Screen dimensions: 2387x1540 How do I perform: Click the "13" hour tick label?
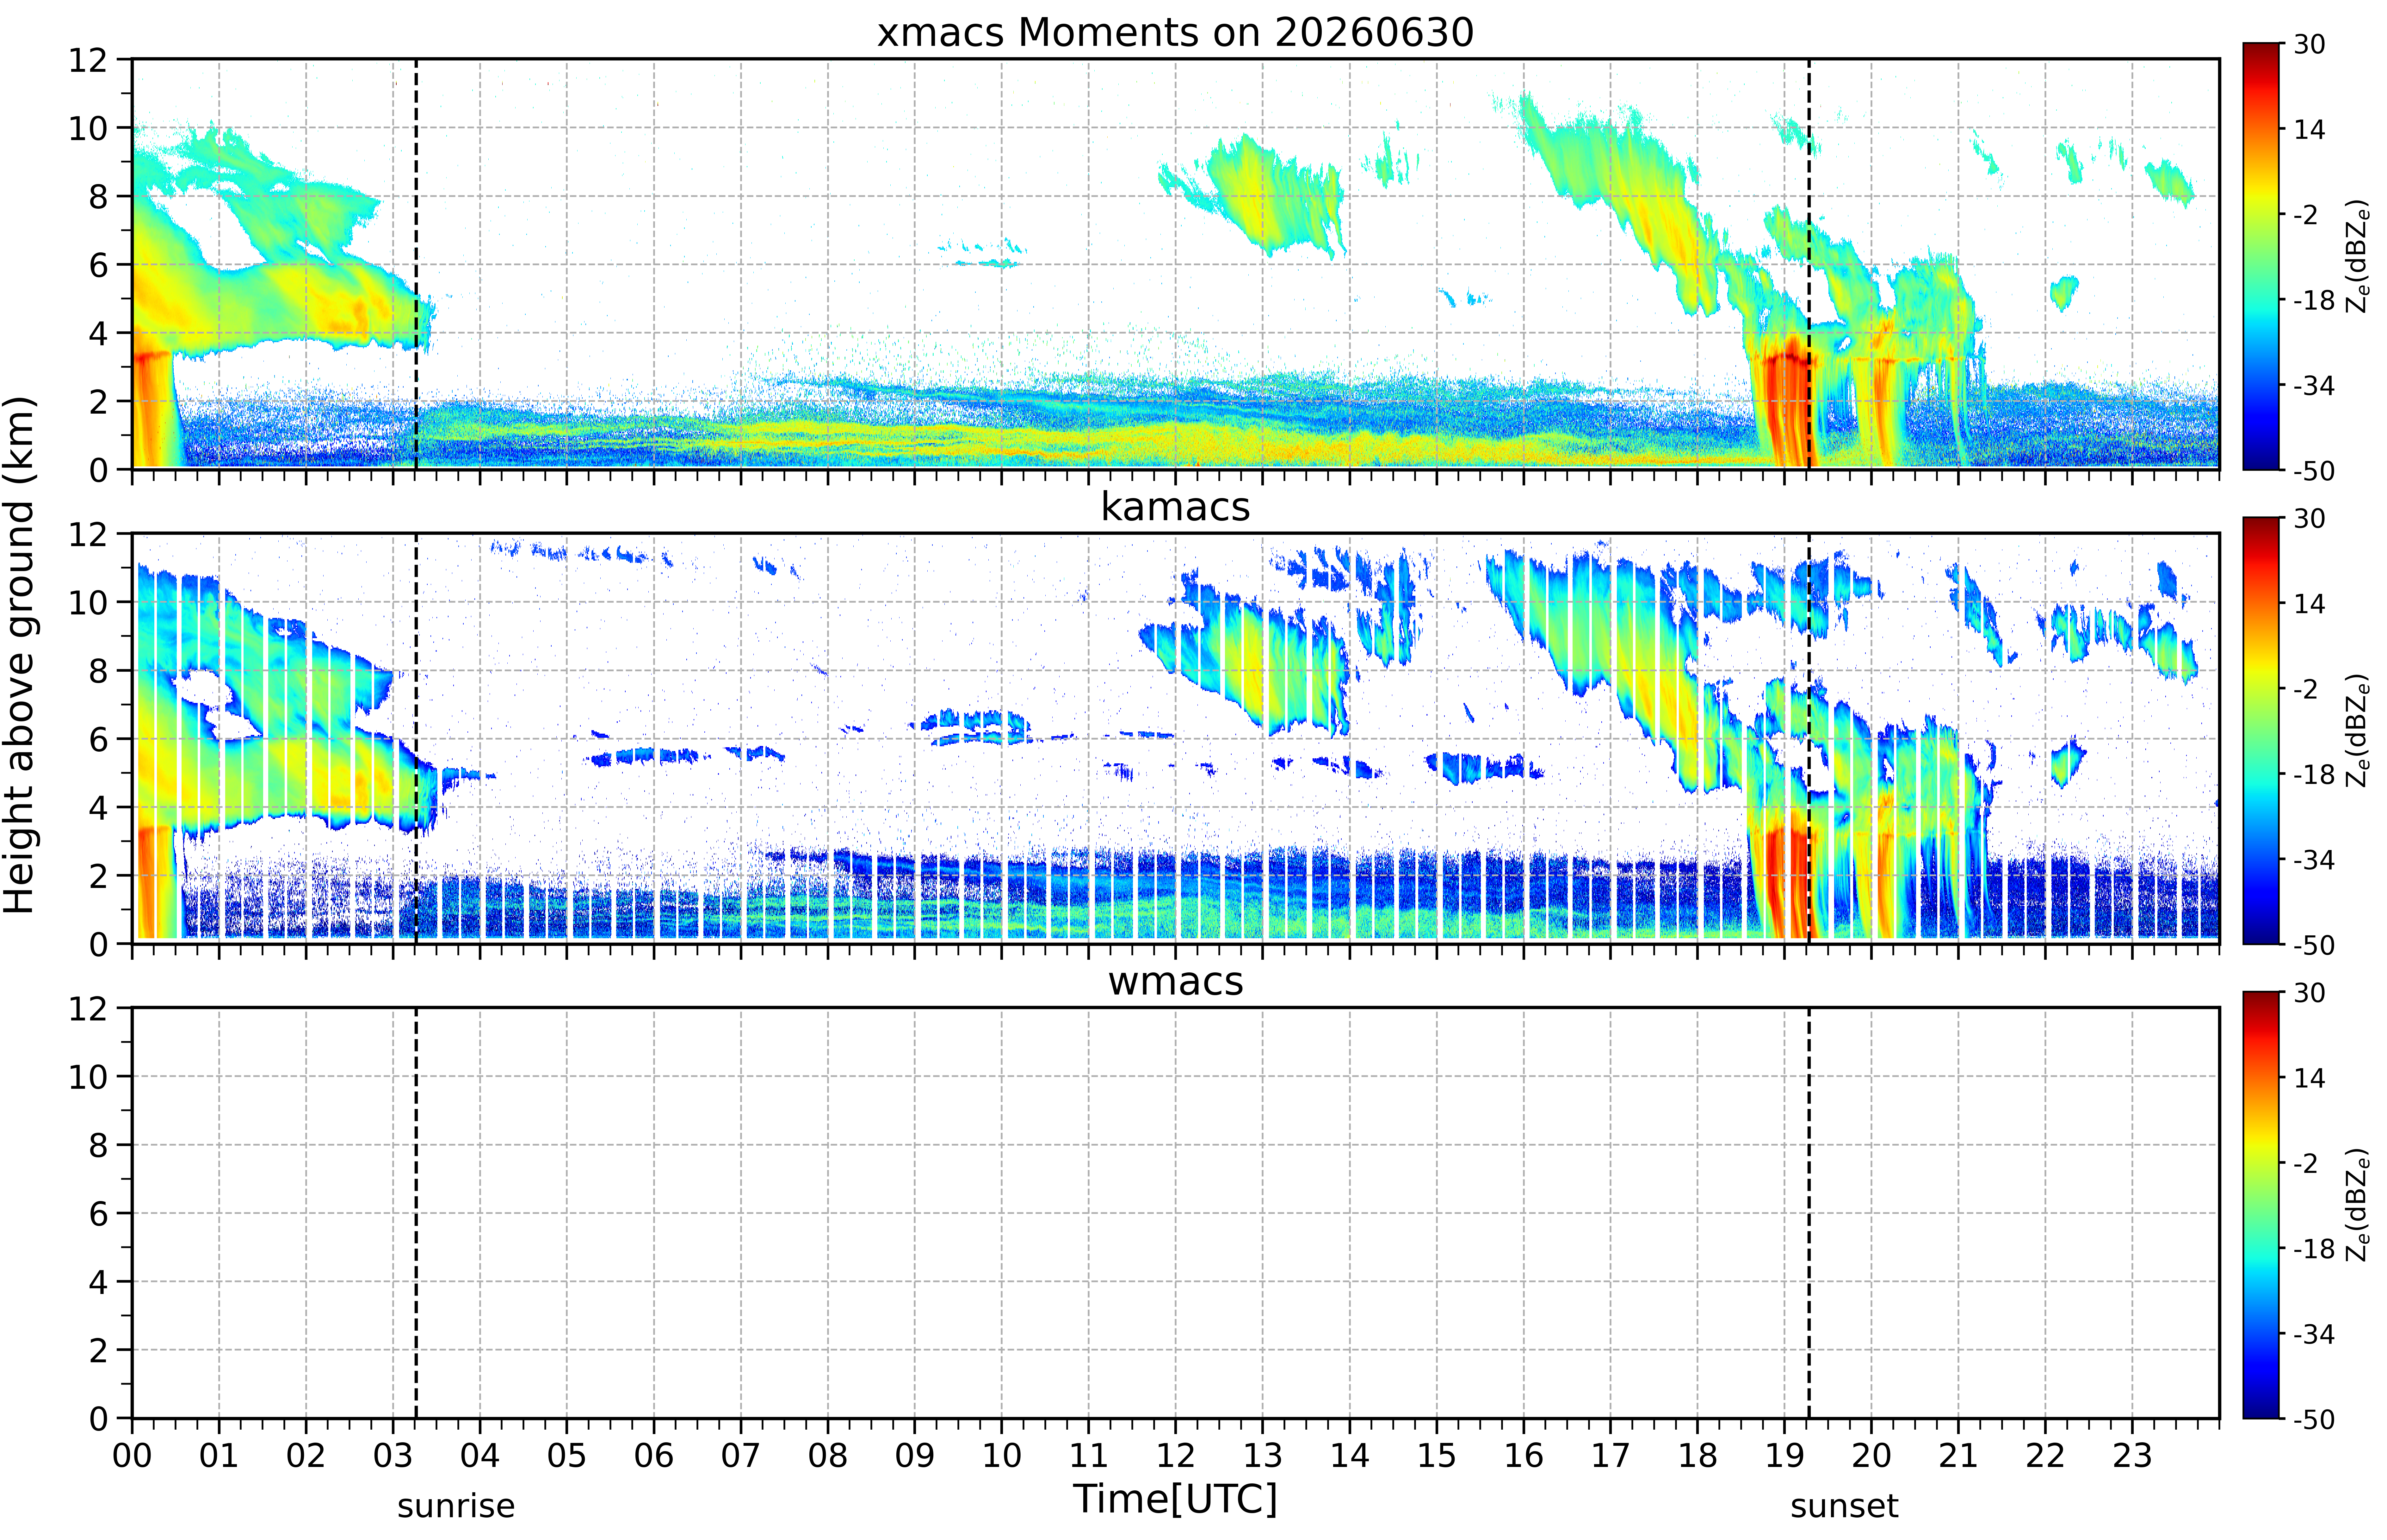[1263, 1456]
